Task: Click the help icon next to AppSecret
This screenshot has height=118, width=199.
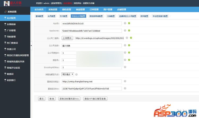Action: (x=125, y=31)
